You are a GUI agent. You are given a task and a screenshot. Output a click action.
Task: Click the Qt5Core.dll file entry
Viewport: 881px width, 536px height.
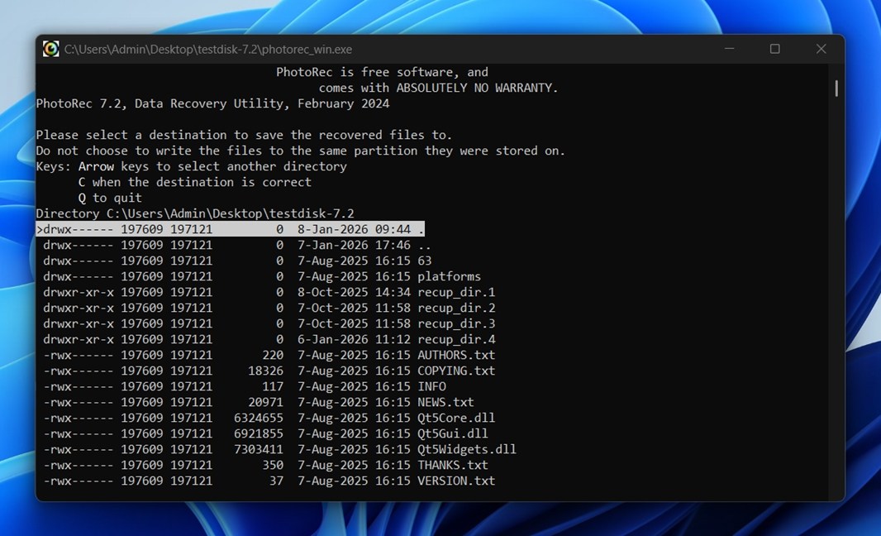[x=456, y=418]
